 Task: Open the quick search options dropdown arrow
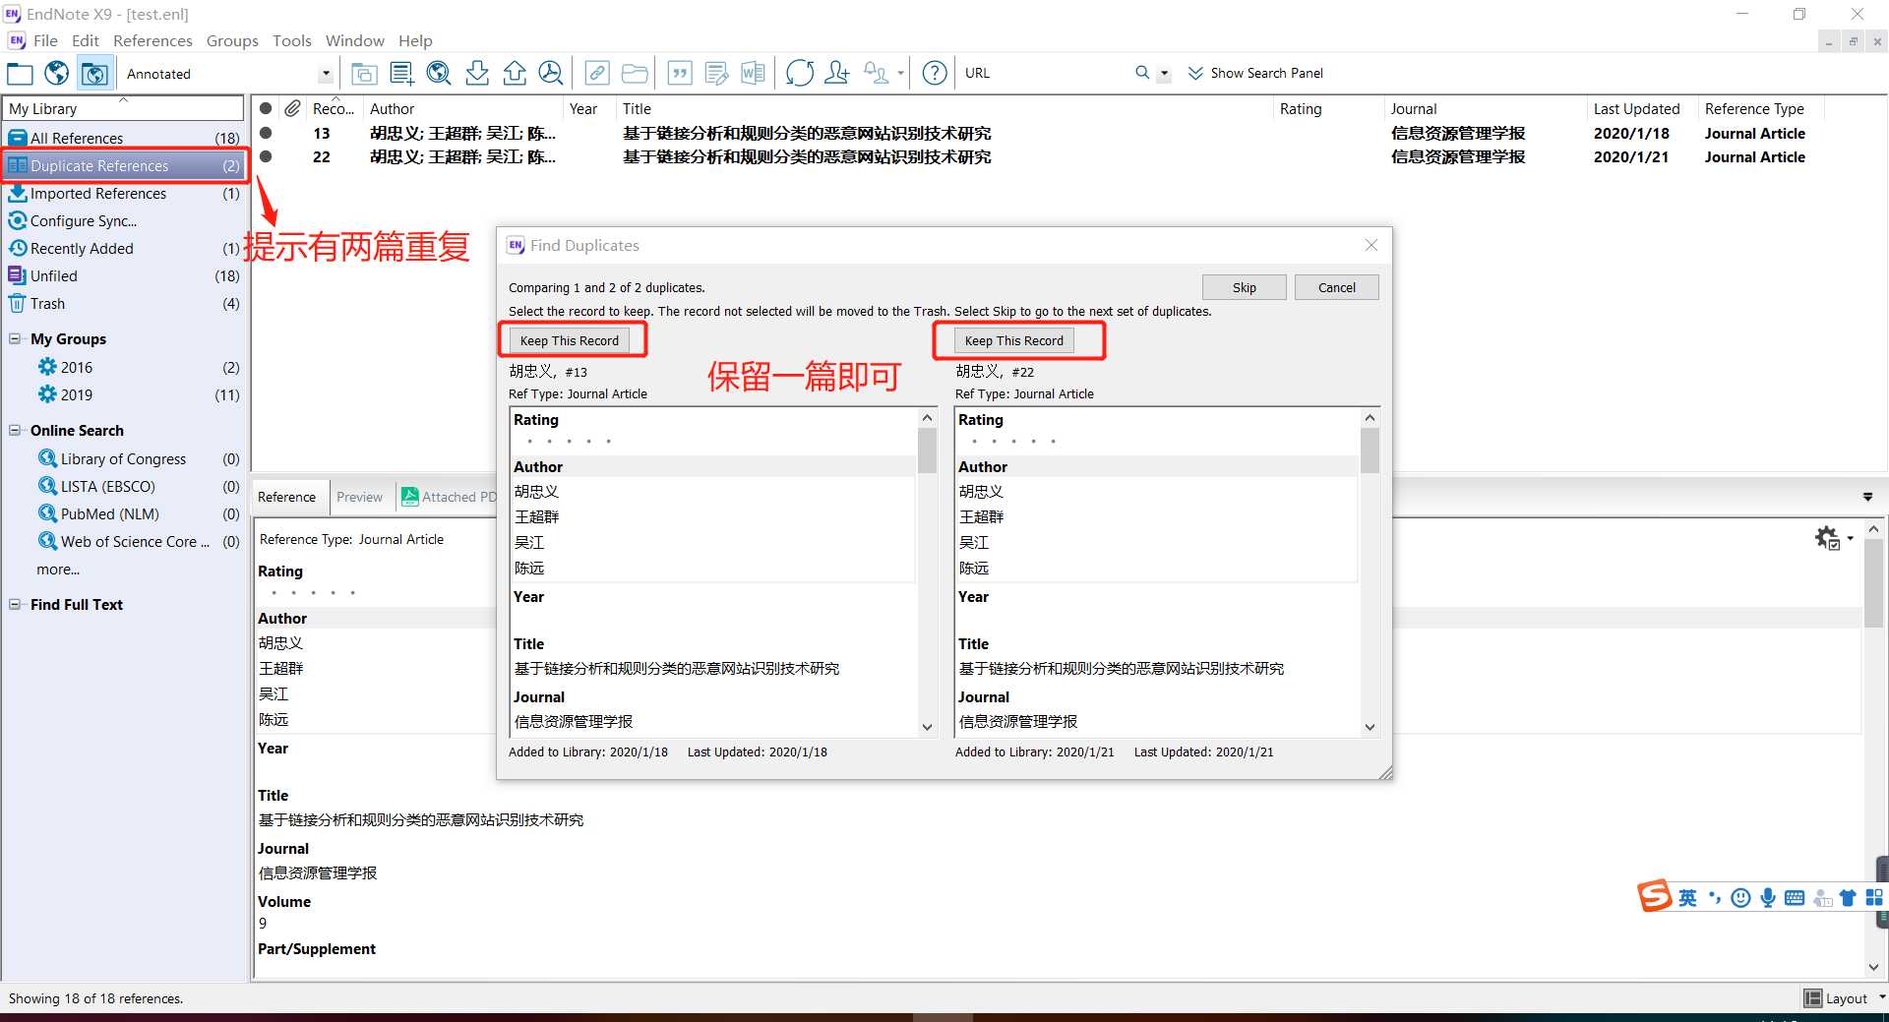[1164, 73]
